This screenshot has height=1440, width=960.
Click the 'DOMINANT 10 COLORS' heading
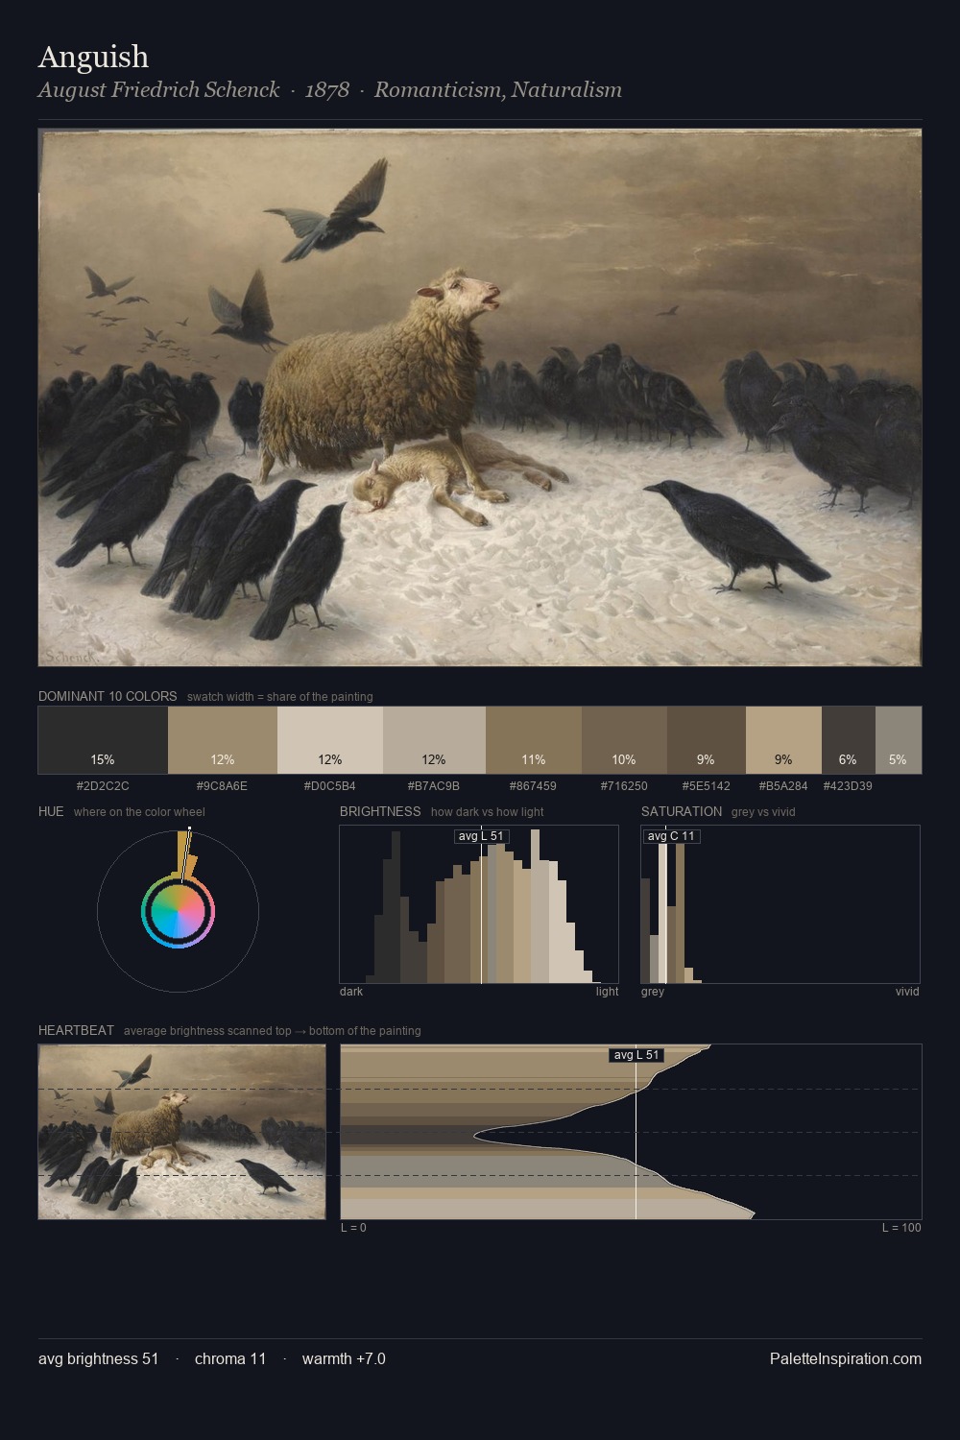(108, 696)
